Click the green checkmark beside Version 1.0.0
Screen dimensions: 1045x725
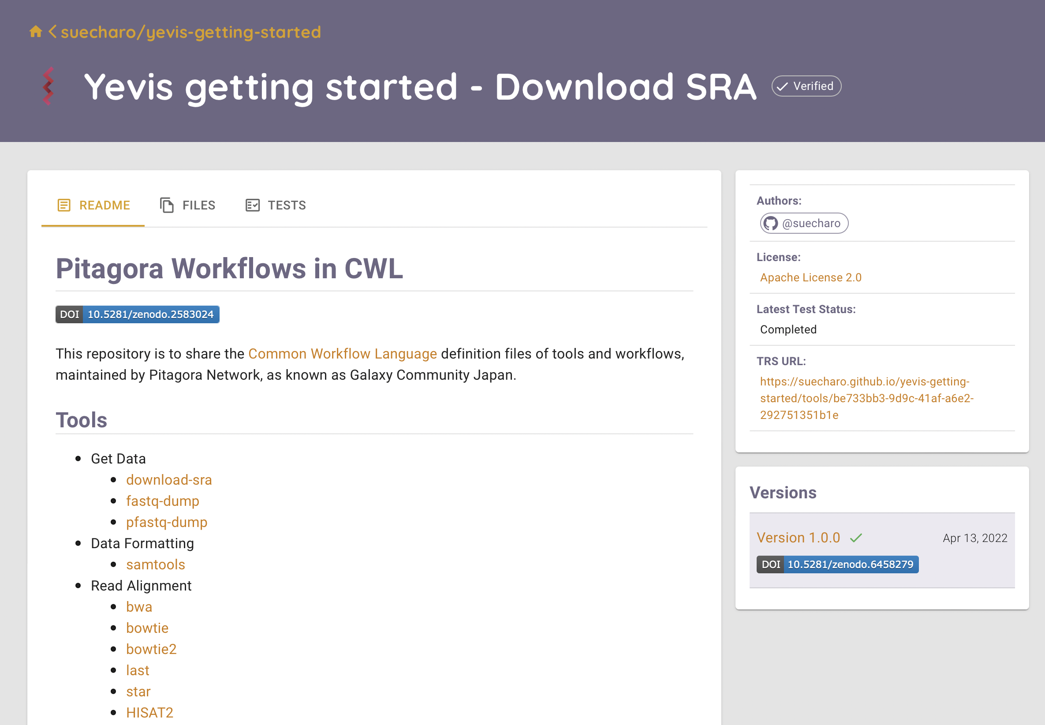856,538
